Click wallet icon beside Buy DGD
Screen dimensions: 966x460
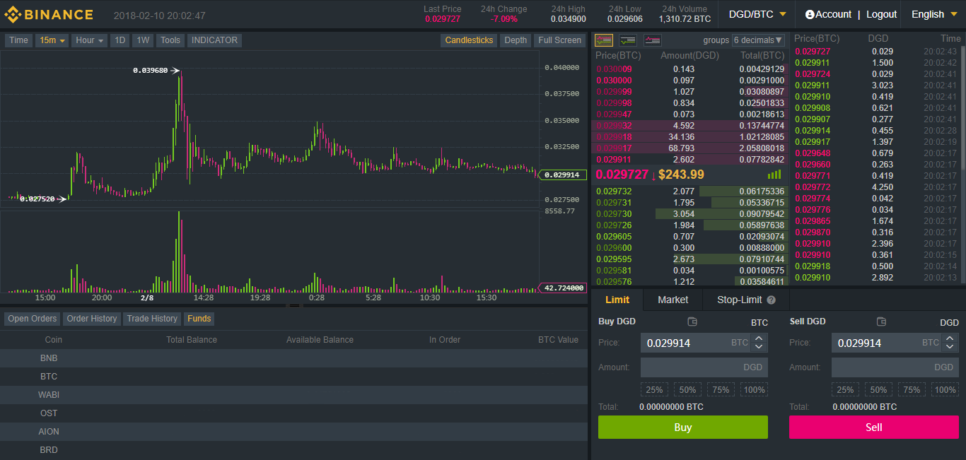point(692,322)
